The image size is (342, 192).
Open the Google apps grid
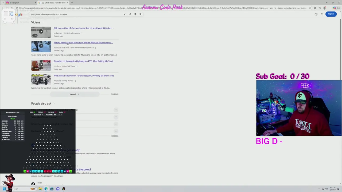click(322, 14)
